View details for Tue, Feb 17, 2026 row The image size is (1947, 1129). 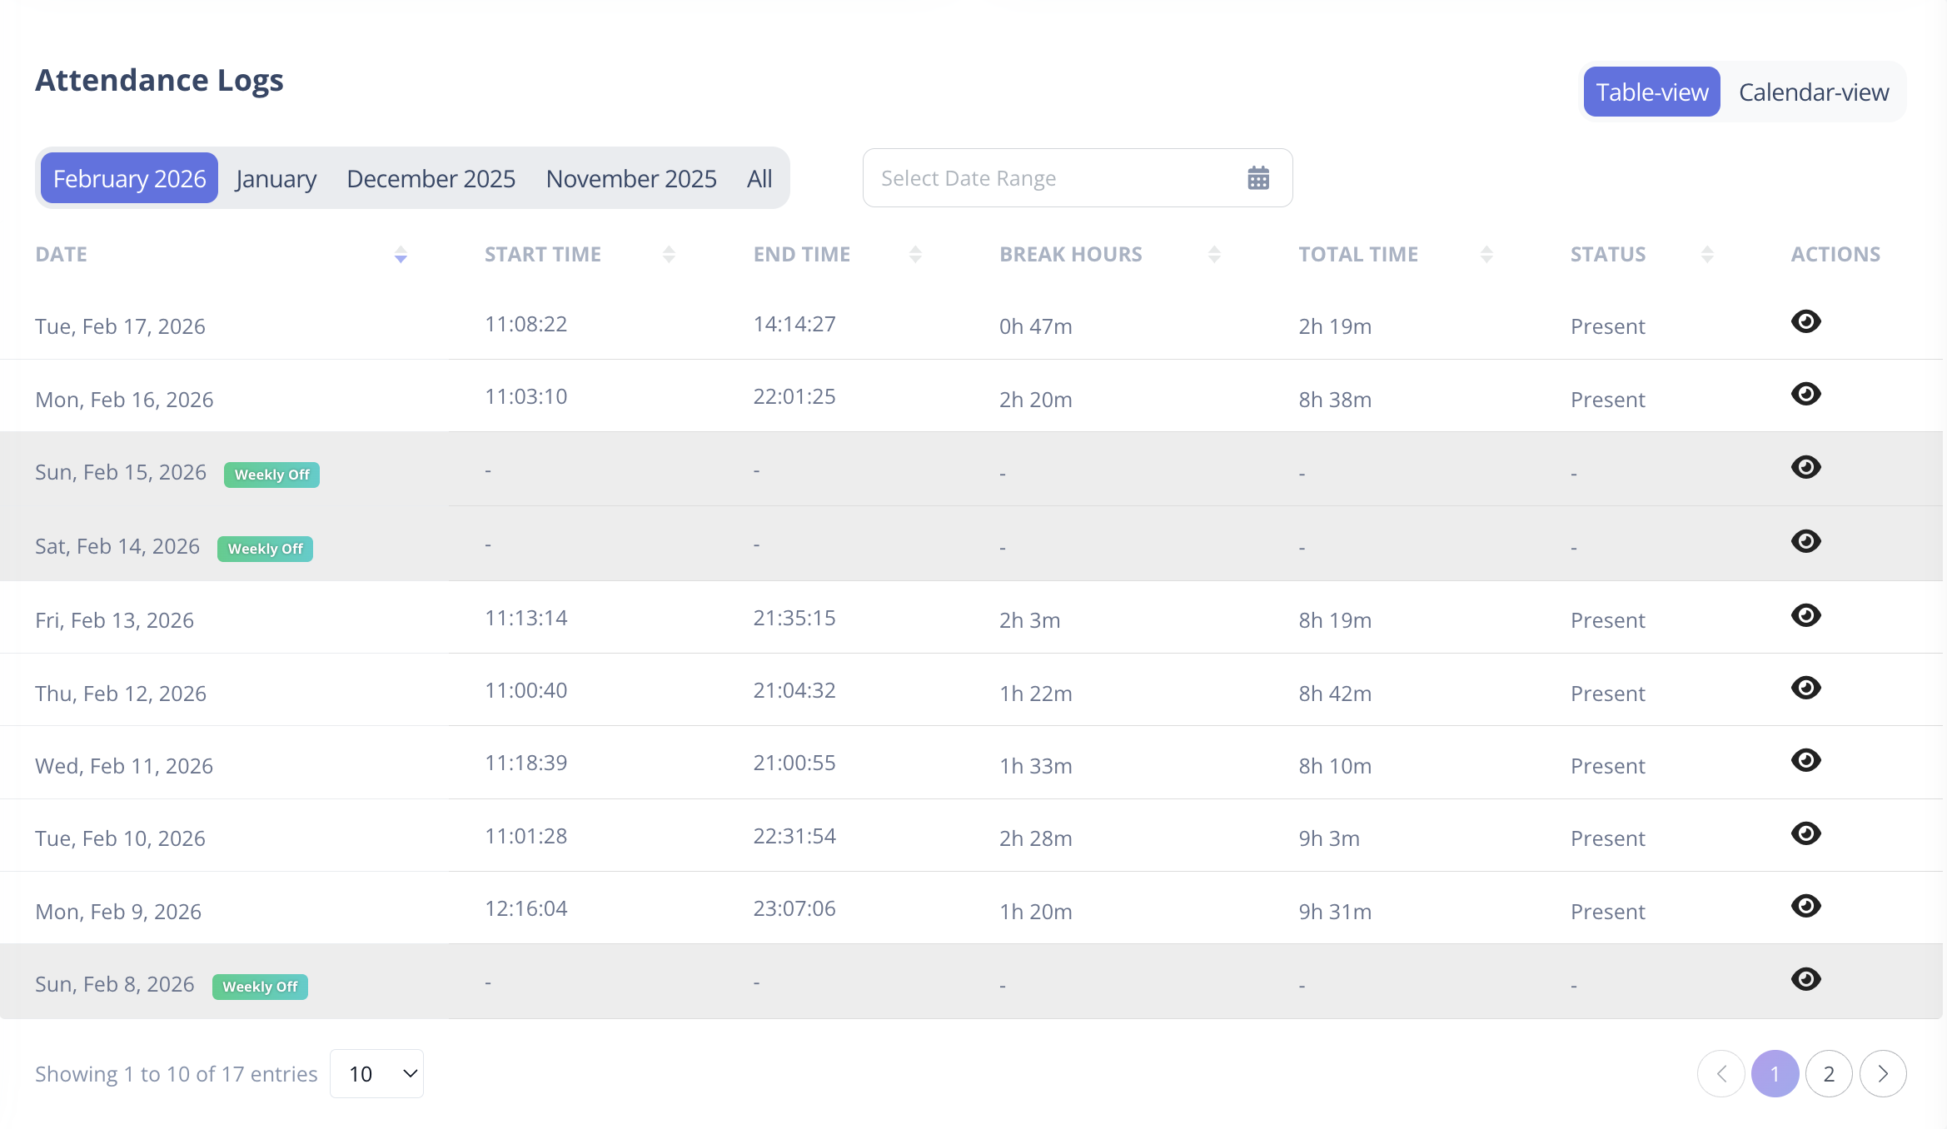click(1805, 321)
